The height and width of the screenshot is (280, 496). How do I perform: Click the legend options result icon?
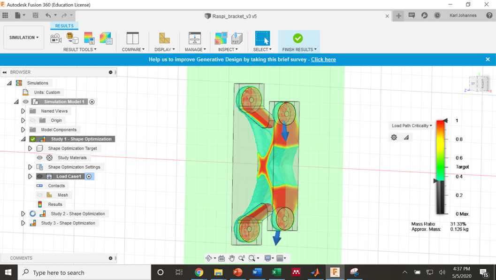89,39
